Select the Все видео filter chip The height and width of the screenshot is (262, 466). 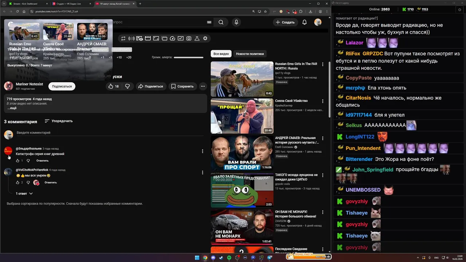[221, 54]
